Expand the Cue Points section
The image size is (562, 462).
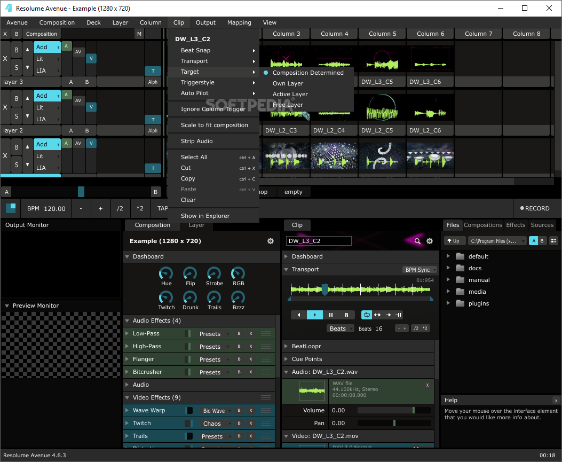tap(286, 359)
